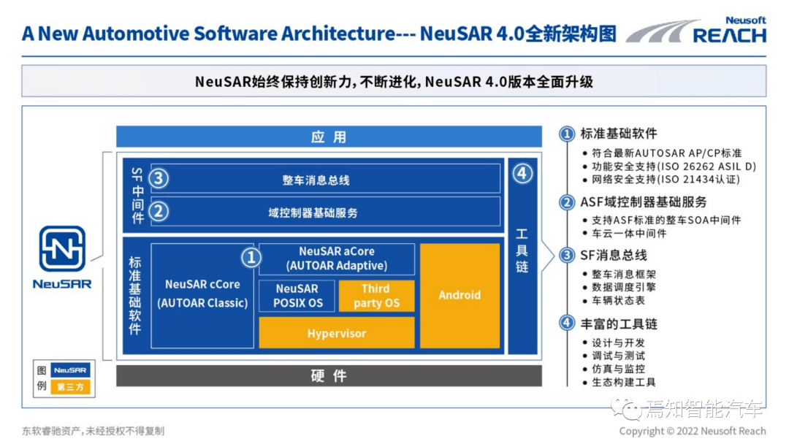This screenshot has height=444, width=789.
Task: Click the ① icon next to 标准基础软件 heading
Action: coord(567,134)
